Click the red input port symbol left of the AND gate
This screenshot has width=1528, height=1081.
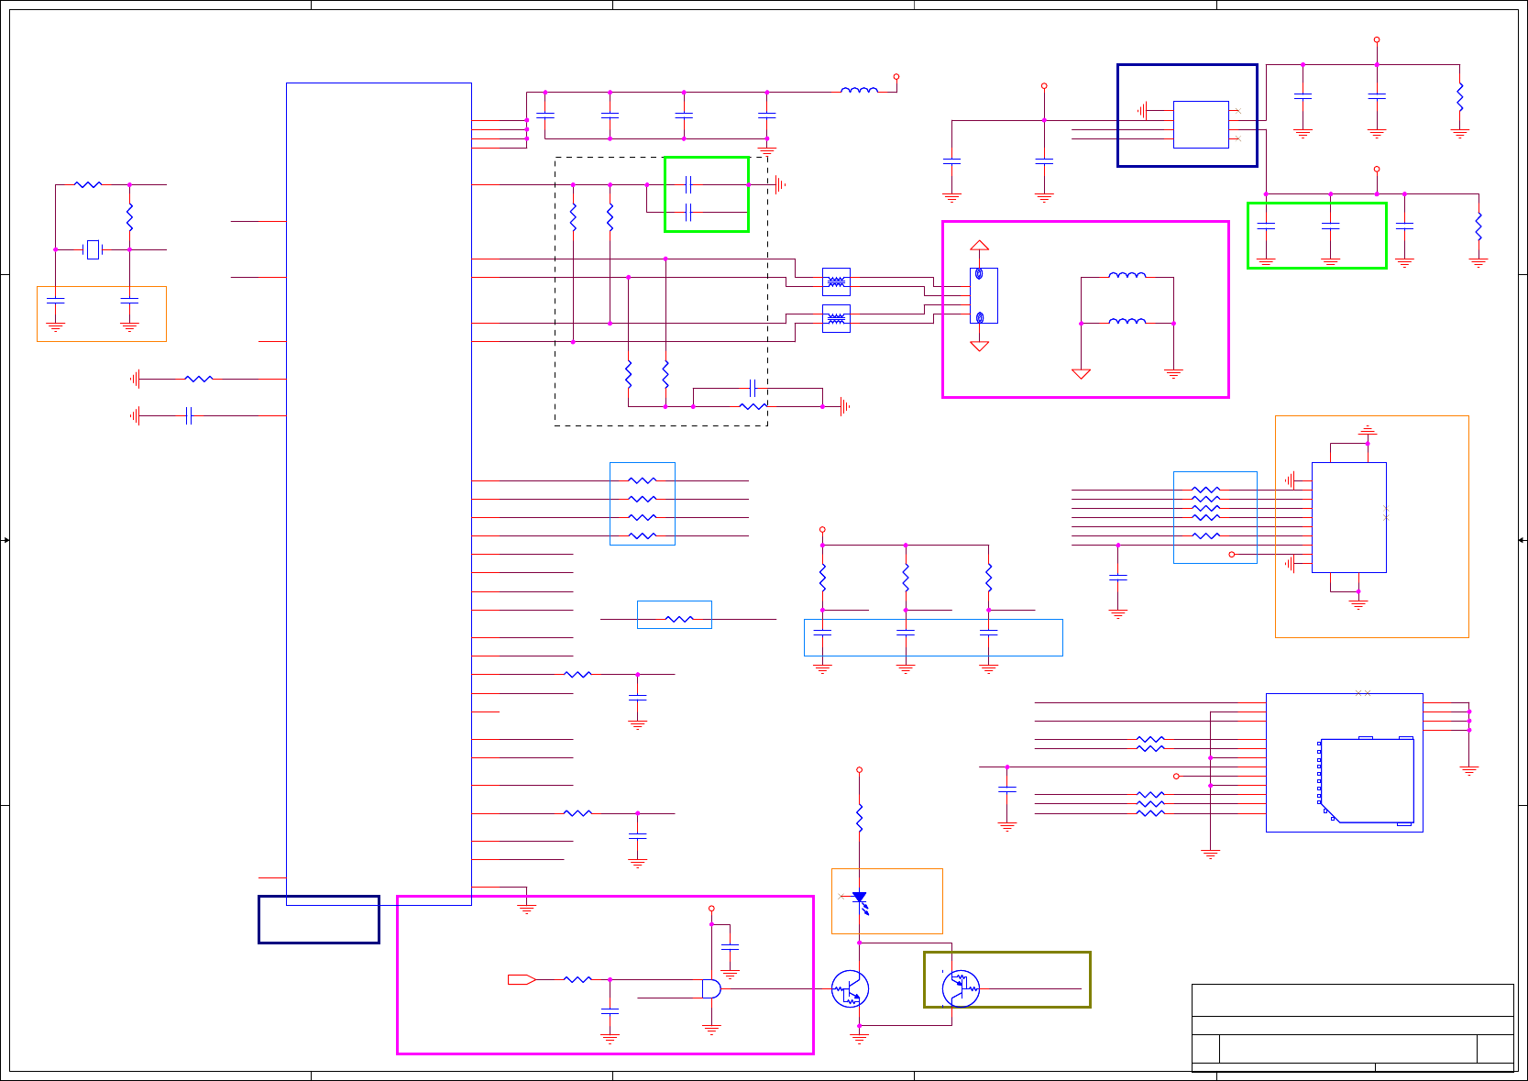522,979
